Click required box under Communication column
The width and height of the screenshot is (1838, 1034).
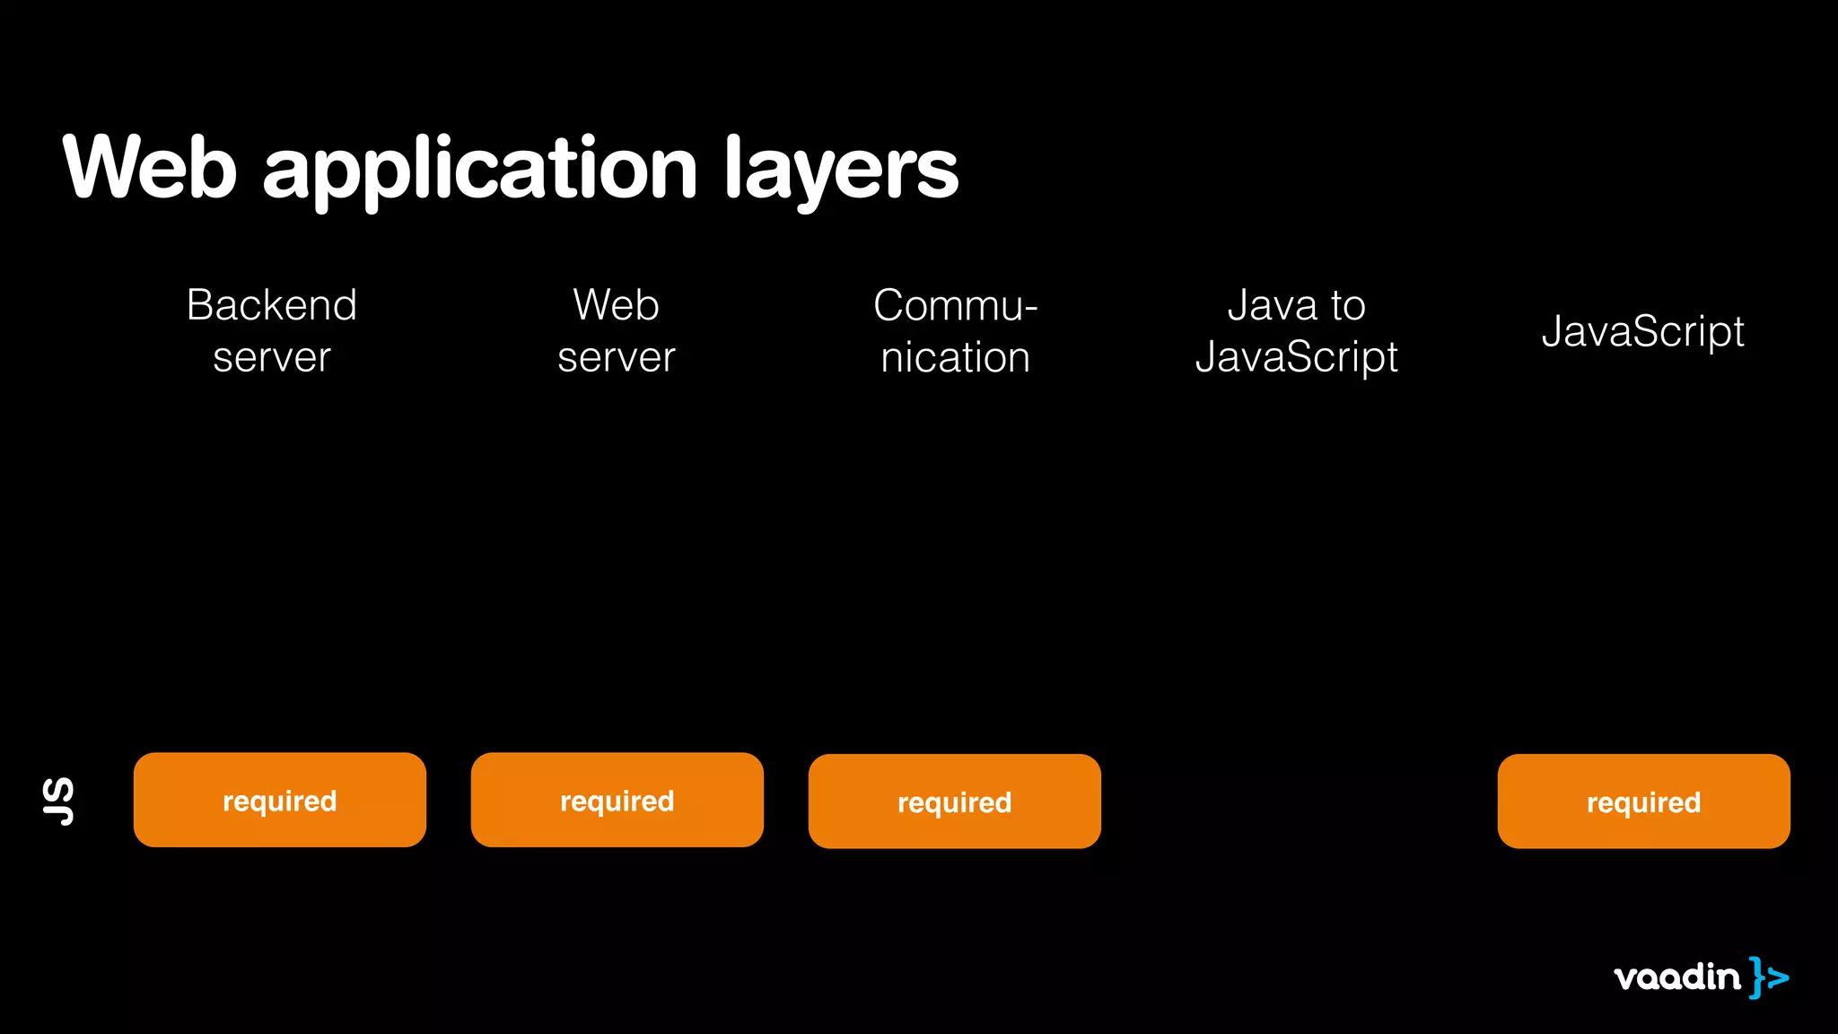[954, 802]
